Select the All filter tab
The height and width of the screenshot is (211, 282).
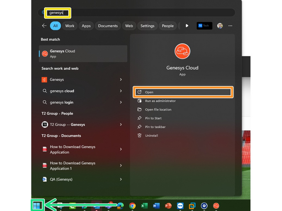tap(55, 26)
